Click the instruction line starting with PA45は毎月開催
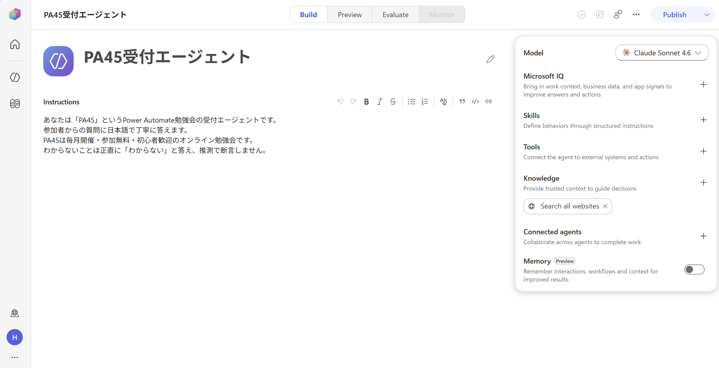 [149, 140]
